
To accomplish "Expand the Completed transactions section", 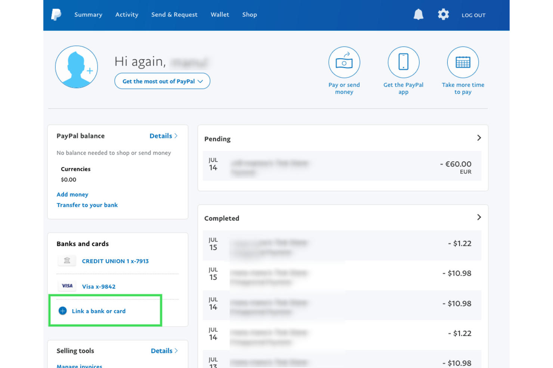I will point(479,217).
